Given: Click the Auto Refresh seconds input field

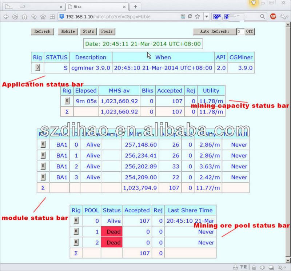Looking at the screenshot, I should pos(240,32).
